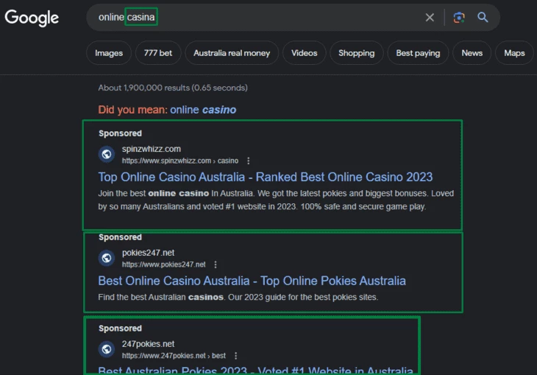Open Best Australian Pokies 2023 result
The height and width of the screenshot is (375, 537).
(x=255, y=370)
